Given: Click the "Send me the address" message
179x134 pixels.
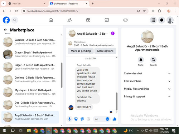Looking at the screenshot, I should pos(87,99).
